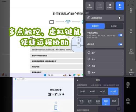Select the 屏幕触控 screen touch tab

click(x=95, y=26)
